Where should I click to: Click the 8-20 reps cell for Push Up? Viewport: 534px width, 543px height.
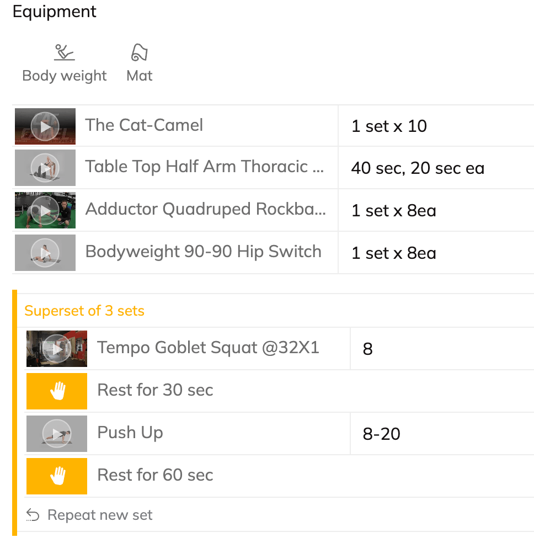(x=382, y=434)
